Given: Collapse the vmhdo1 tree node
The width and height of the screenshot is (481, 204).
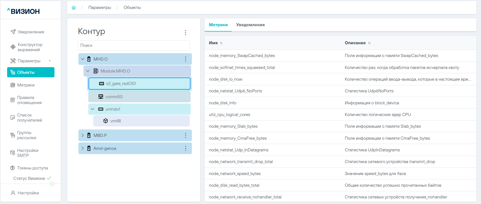Looking at the screenshot, I should point(93,109).
